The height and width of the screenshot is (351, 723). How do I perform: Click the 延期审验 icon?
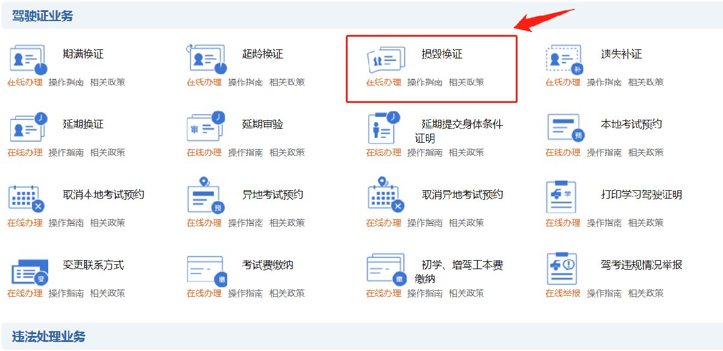207,125
